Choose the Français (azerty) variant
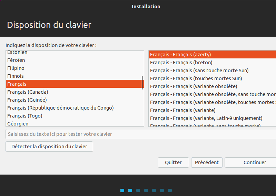Image resolution: width=276 pixels, height=196 pixels. [x=180, y=55]
